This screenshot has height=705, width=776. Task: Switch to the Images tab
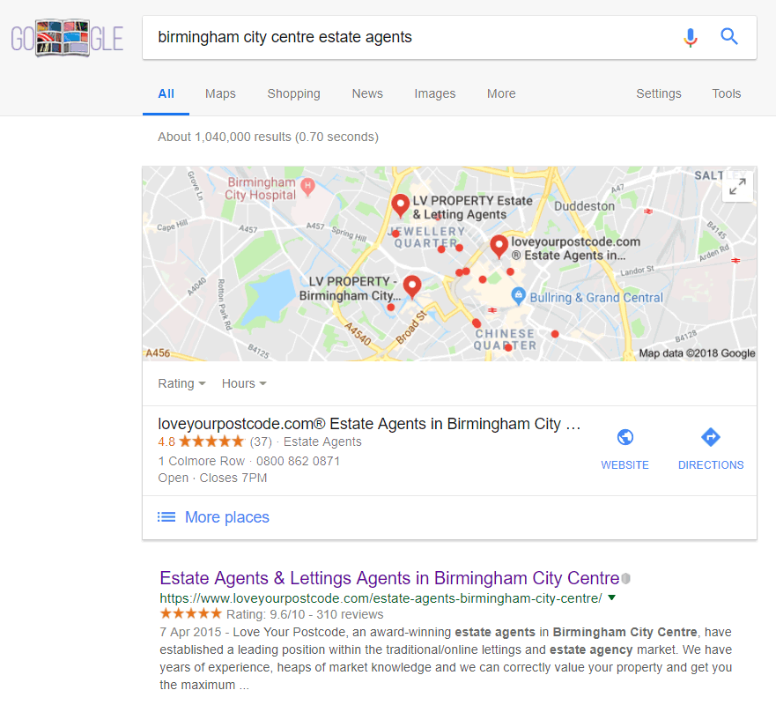tap(434, 93)
